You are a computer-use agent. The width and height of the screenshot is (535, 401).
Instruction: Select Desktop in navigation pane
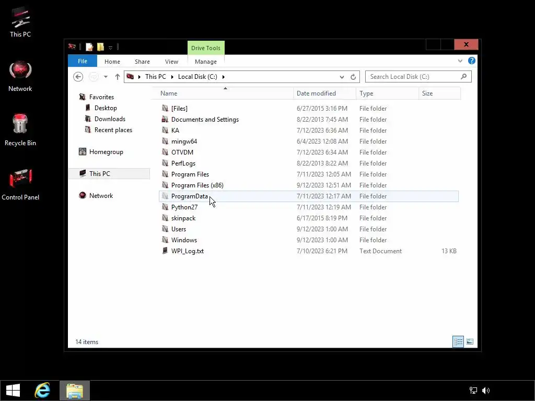click(106, 108)
